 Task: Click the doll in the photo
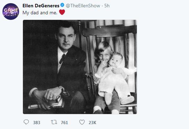click(117, 77)
